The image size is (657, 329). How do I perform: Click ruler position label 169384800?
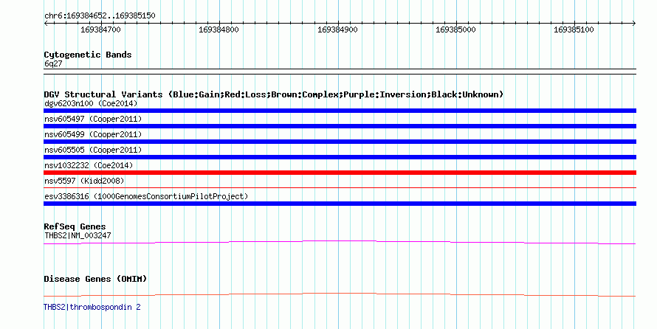coord(219,30)
